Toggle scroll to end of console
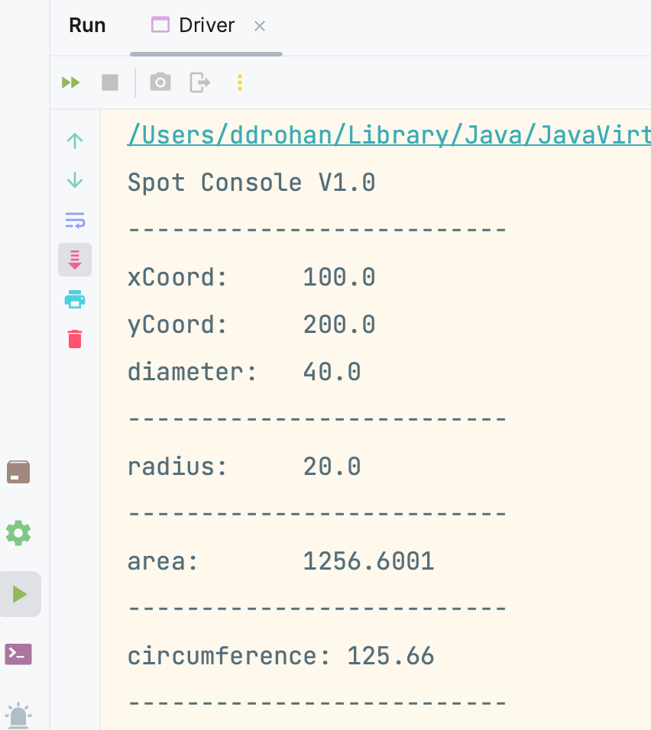 pos(75,260)
